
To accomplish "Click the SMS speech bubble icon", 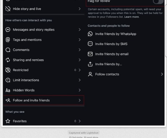I will coord(90,44).
